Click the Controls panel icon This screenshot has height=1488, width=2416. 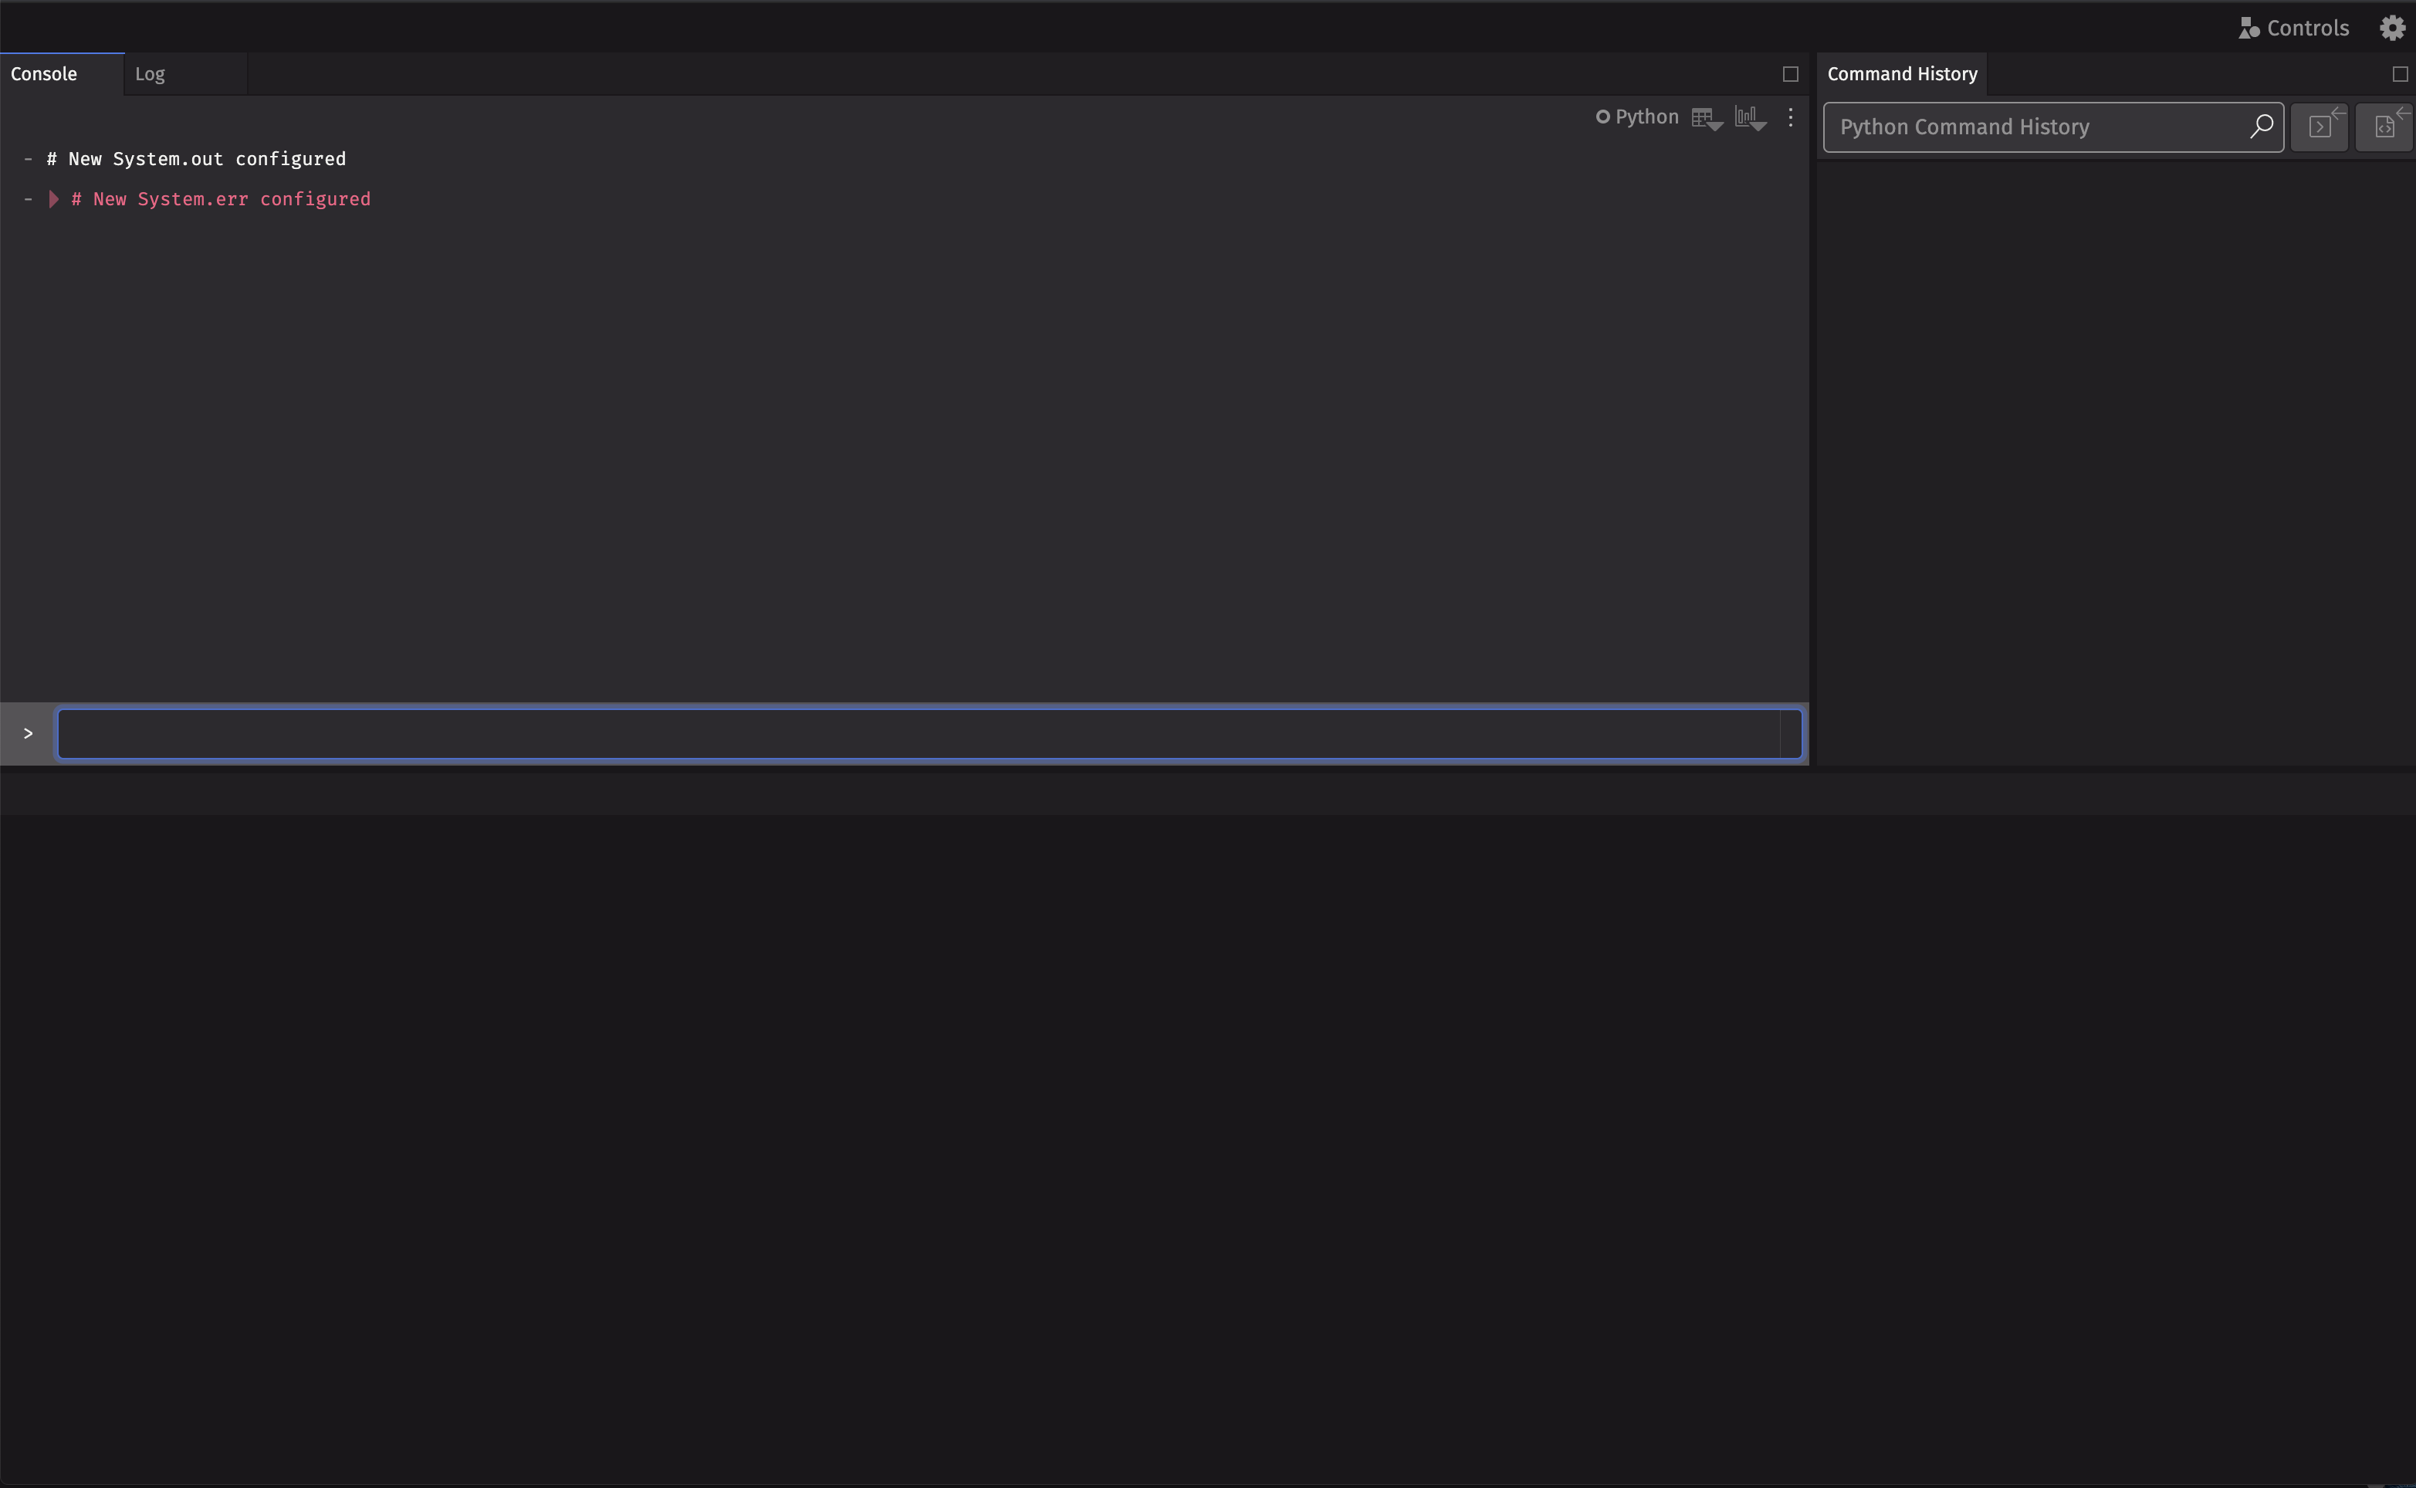tap(2249, 26)
